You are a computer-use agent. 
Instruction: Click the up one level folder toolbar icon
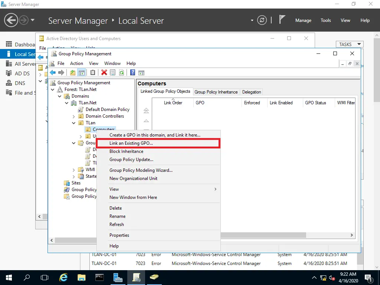[x=72, y=72]
